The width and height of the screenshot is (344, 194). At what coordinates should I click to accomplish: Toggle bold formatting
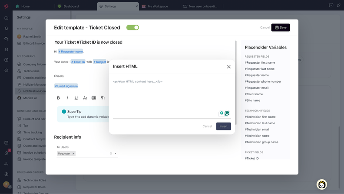pyautogui.click(x=58, y=98)
